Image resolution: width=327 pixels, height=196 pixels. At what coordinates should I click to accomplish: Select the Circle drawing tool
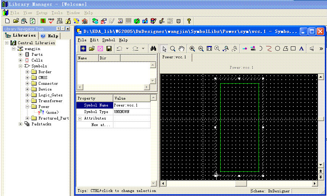click(x=277, y=49)
